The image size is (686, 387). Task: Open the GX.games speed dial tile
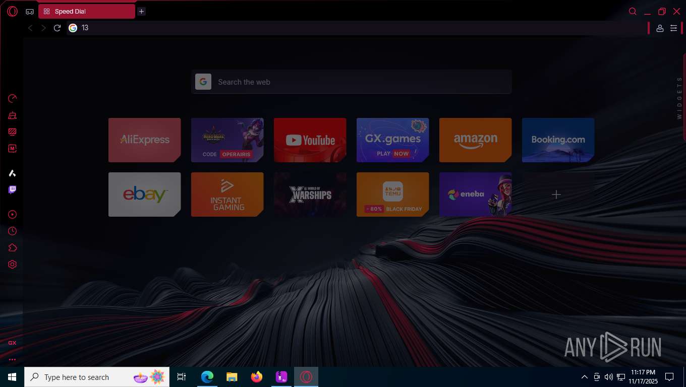[392, 140]
